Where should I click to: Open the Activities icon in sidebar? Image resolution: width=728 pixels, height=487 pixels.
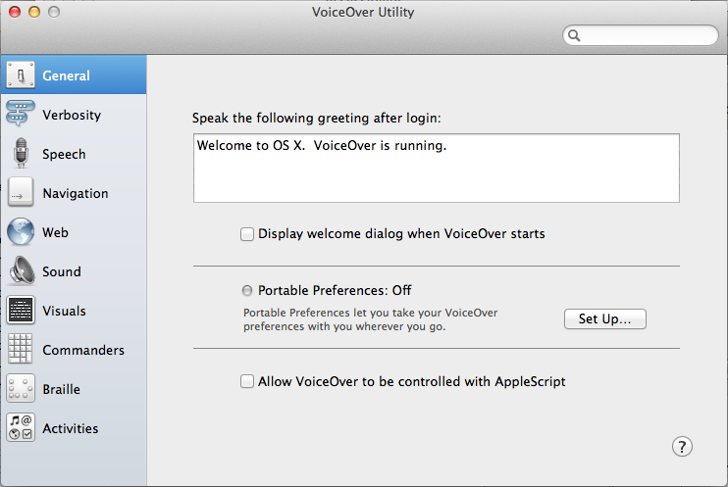click(x=21, y=427)
